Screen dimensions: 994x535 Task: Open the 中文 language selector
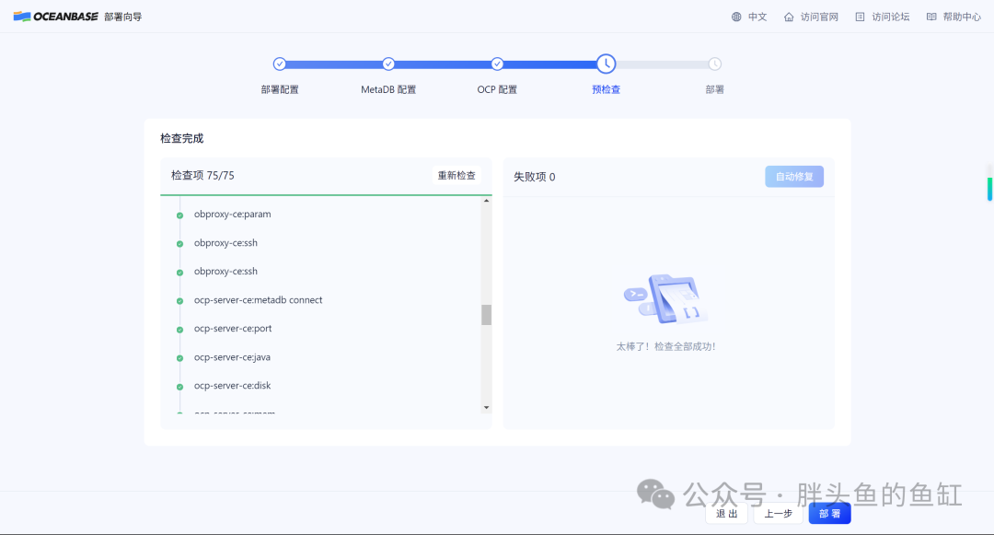coord(749,17)
